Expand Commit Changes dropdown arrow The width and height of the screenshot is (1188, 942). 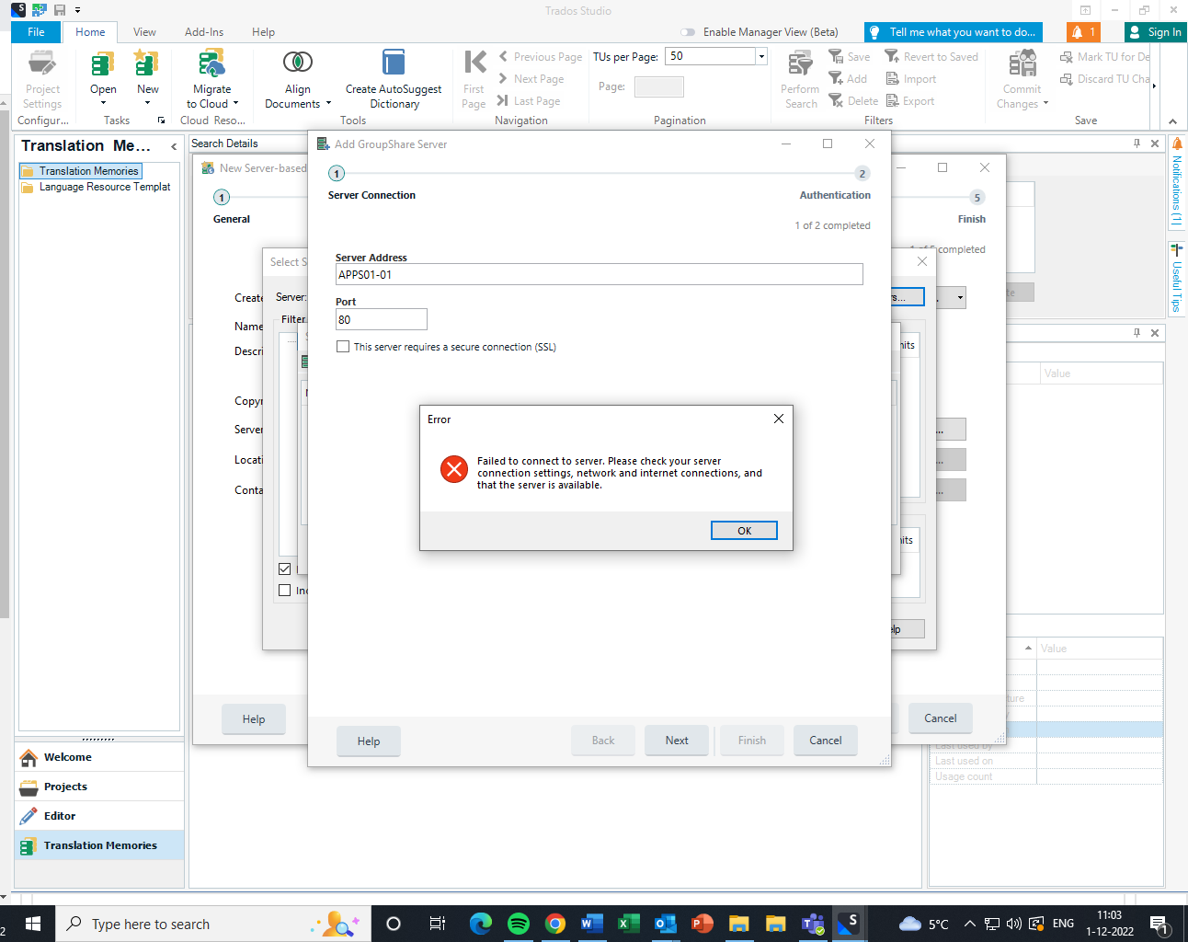(1045, 104)
